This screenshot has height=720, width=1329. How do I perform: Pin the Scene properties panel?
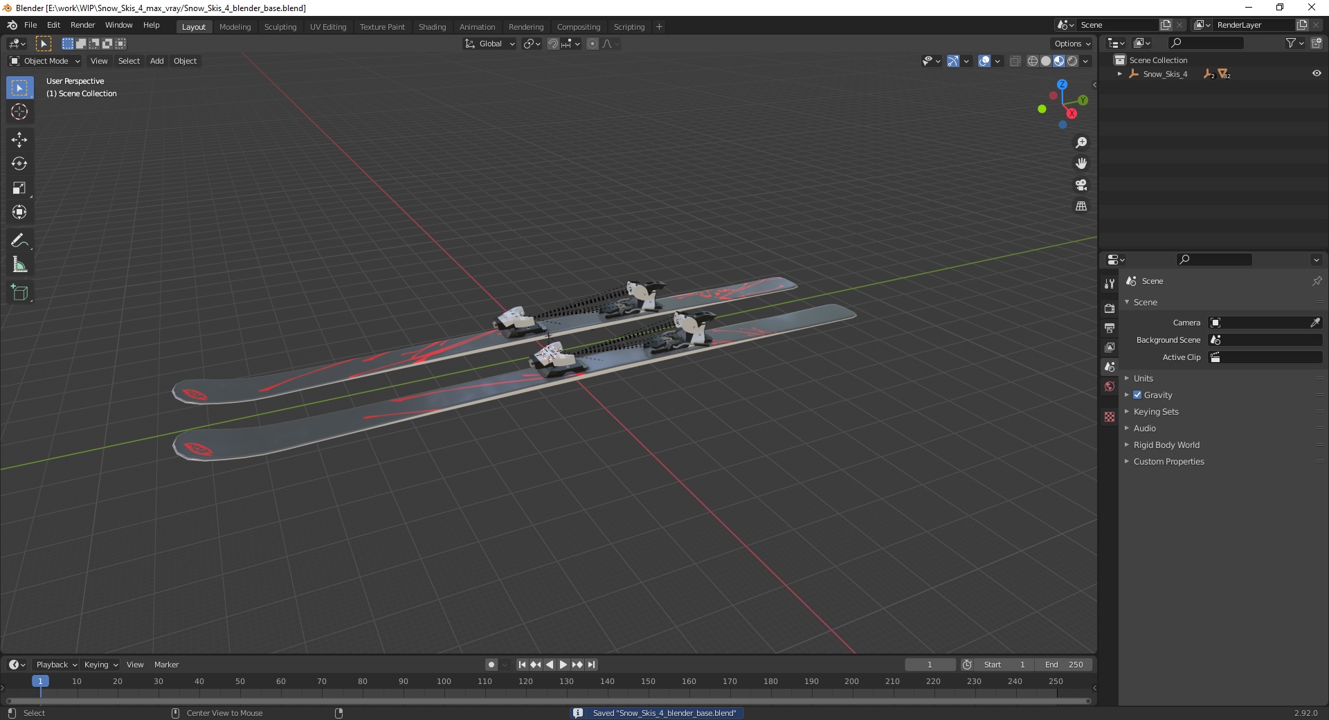click(x=1317, y=281)
